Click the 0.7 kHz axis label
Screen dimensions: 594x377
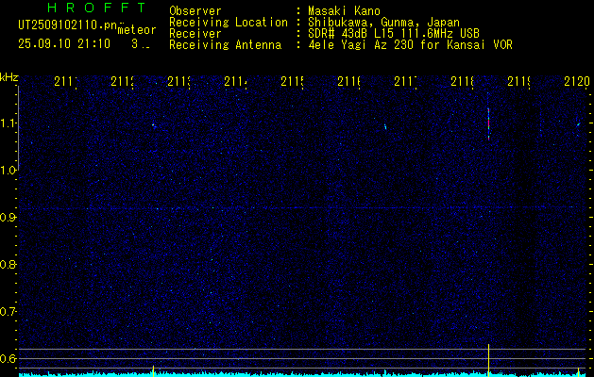coord(8,312)
